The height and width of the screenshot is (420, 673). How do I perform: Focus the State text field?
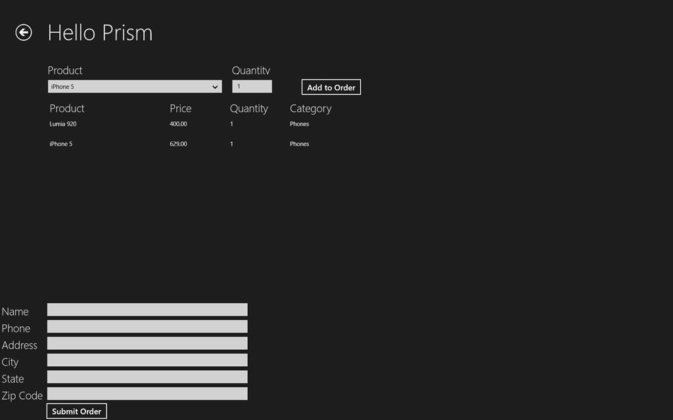tap(147, 377)
